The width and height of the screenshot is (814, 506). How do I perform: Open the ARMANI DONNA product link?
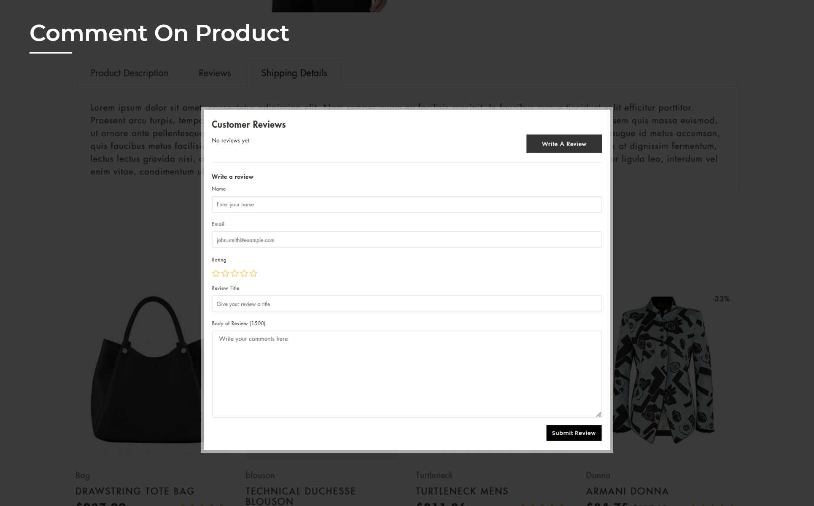(x=627, y=491)
